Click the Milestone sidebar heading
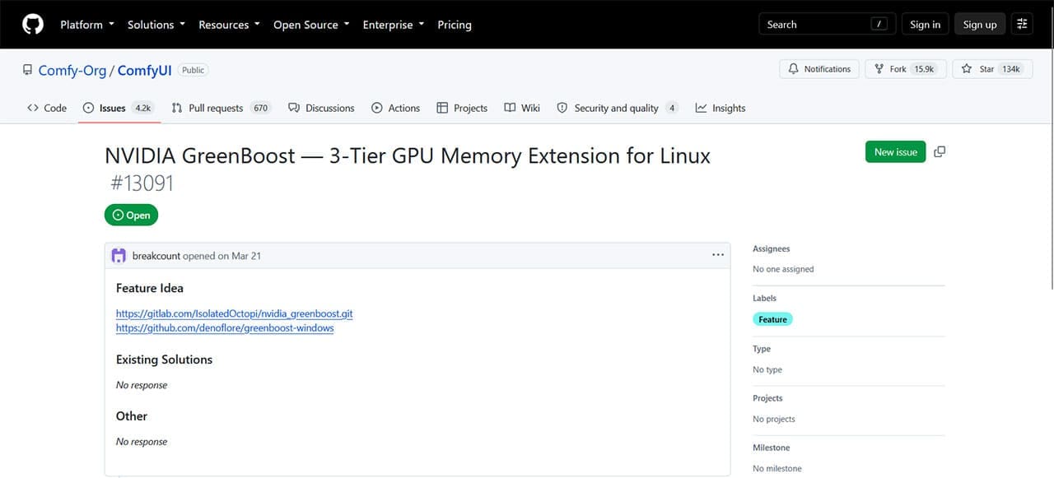 (x=771, y=448)
